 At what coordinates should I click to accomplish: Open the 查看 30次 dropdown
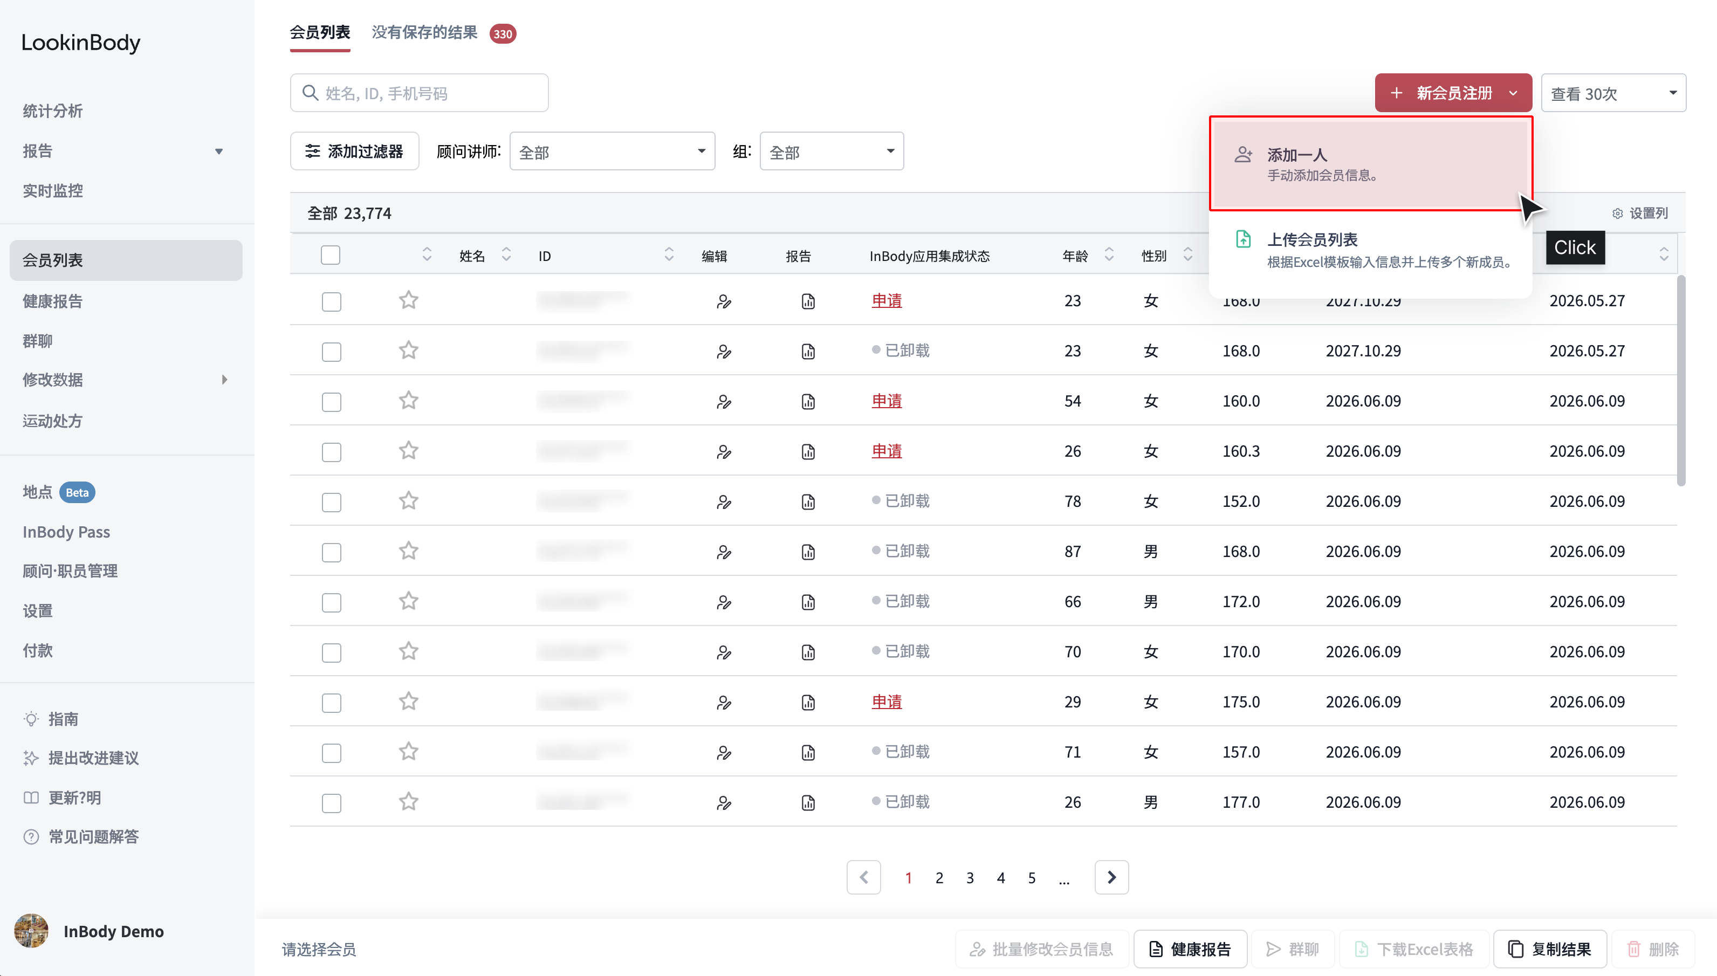1613,93
